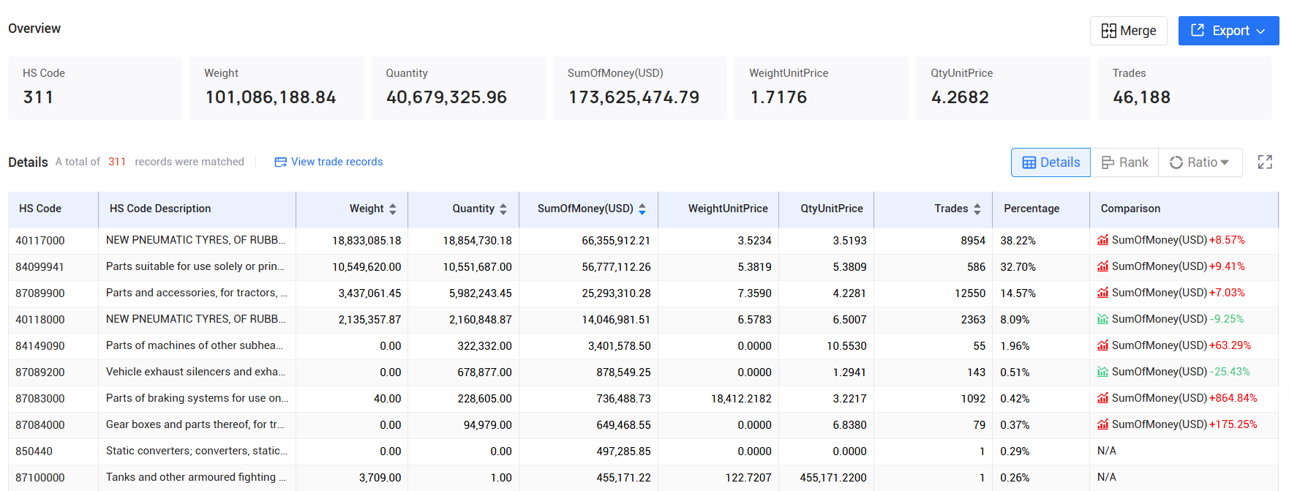The width and height of the screenshot is (1289, 491).
Task: Click description 'Parts of braking systems for use on...'
Action: (198, 398)
